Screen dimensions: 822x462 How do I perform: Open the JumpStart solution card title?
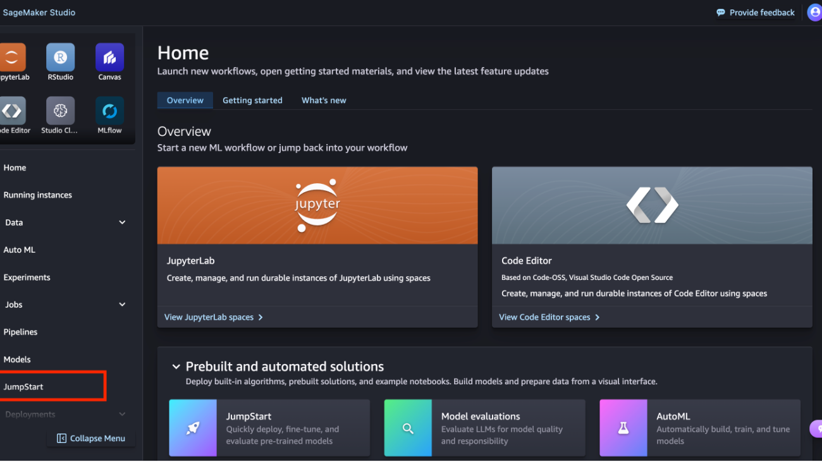(248, 416)
